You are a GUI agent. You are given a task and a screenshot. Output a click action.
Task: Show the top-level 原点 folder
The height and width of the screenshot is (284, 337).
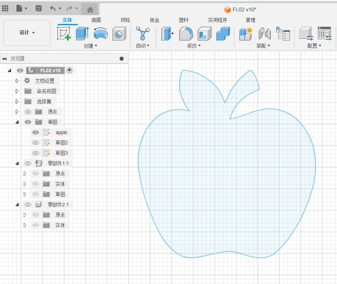pyautogui.click(x=28, y=112)
